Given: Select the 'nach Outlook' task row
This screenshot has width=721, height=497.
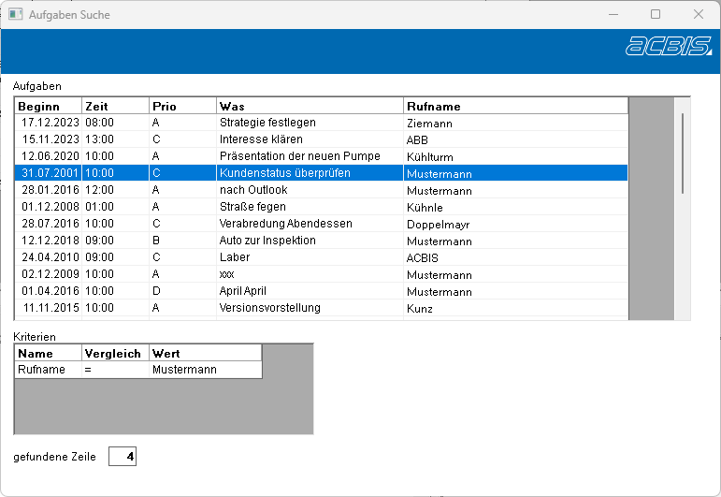Looking at the screenshot, I should tap(253, 190).
